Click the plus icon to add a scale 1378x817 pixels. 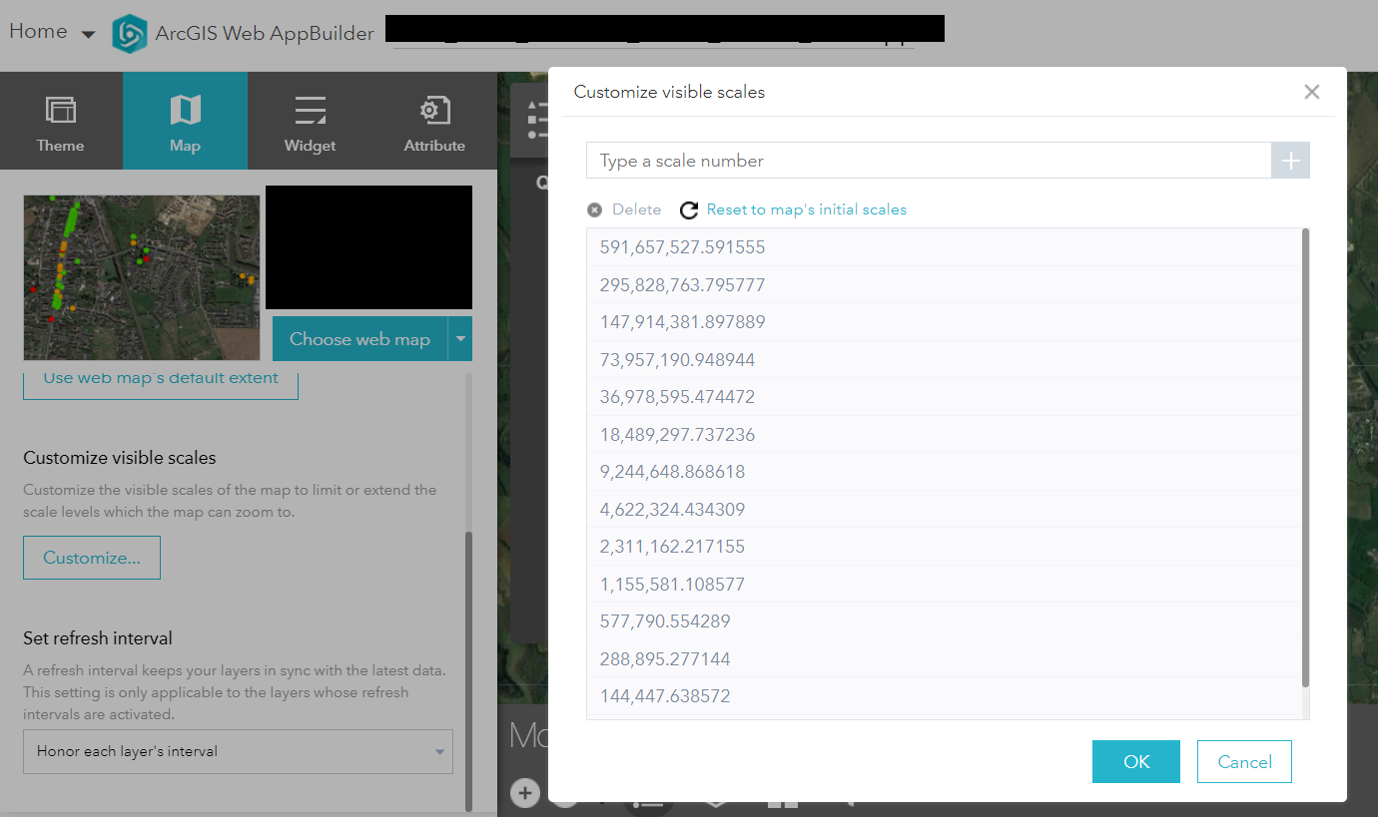pyautogui.click(x=1289, y=160)
